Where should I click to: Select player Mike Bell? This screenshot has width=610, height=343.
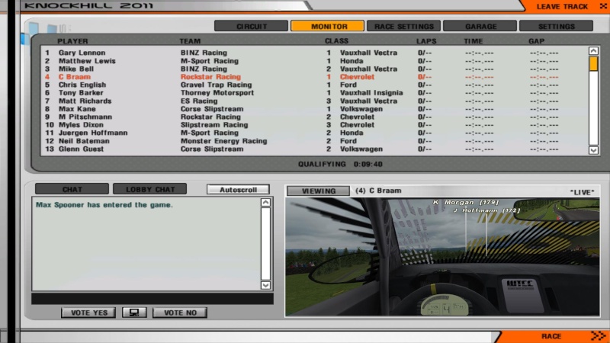tap(75, 69)
